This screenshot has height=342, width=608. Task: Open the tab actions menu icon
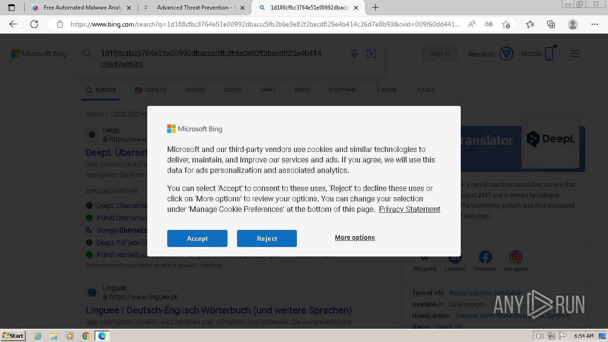click(11, 8)
